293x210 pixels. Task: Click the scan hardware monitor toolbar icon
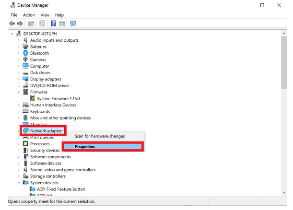pyautogui.click(x=73, y=23)
